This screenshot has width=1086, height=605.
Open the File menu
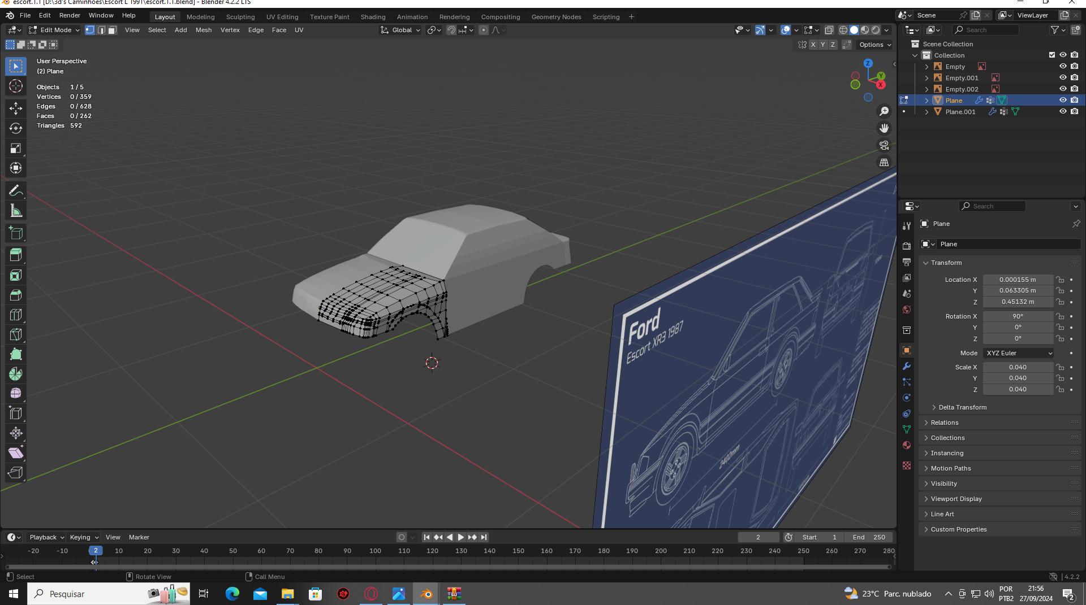tap(25, 15)
